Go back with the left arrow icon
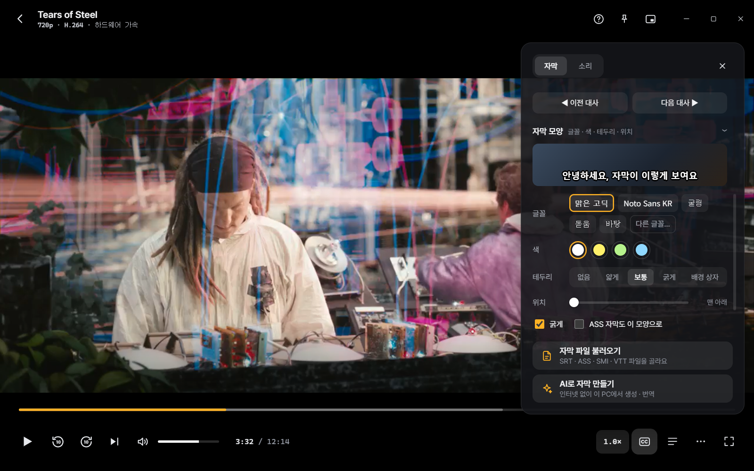Image resolution: width=754 pixels, height=471 pixels. click(x=20, y=19)
